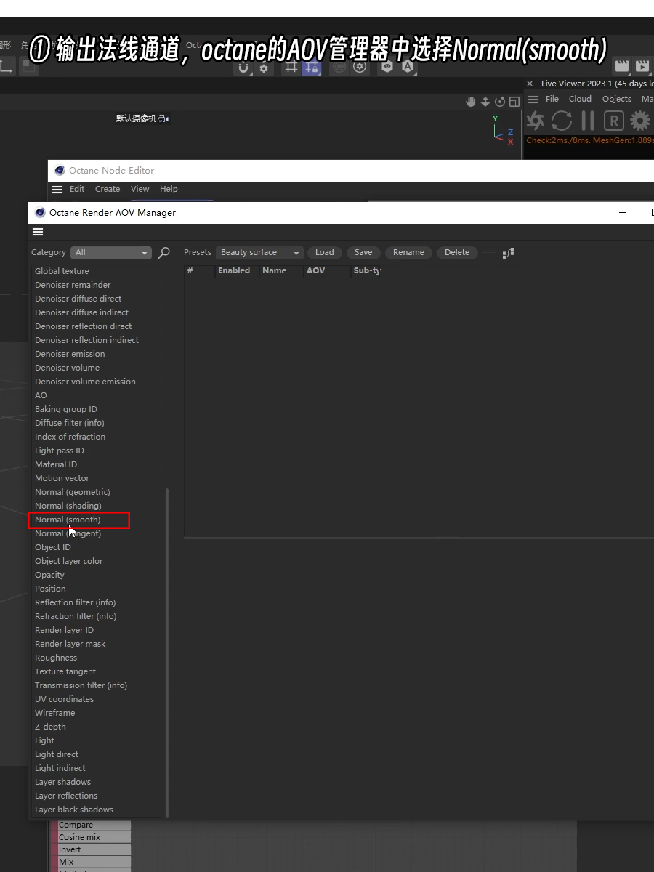Select AO in the AOV list
The image size is (654, 872).
(x=41, y=395)
